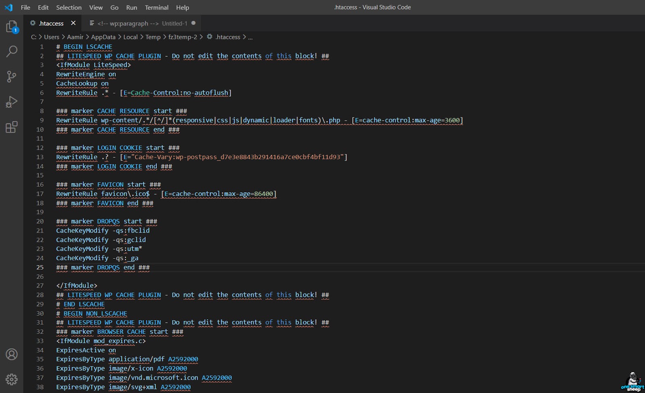Click 'CacheKeyModify -qs:utm*' line
Viewport: 645px width, 393px height.
[99, 249]
